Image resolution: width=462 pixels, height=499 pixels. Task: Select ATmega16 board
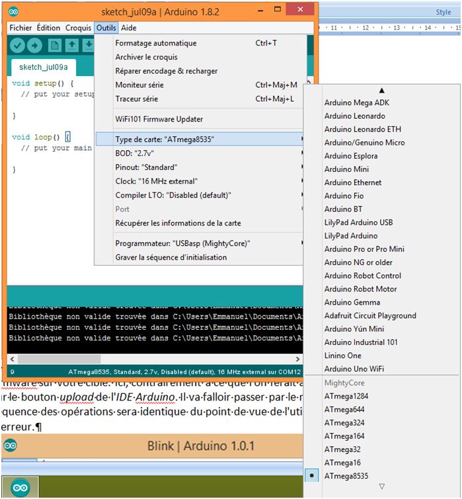tap(382, 463)
